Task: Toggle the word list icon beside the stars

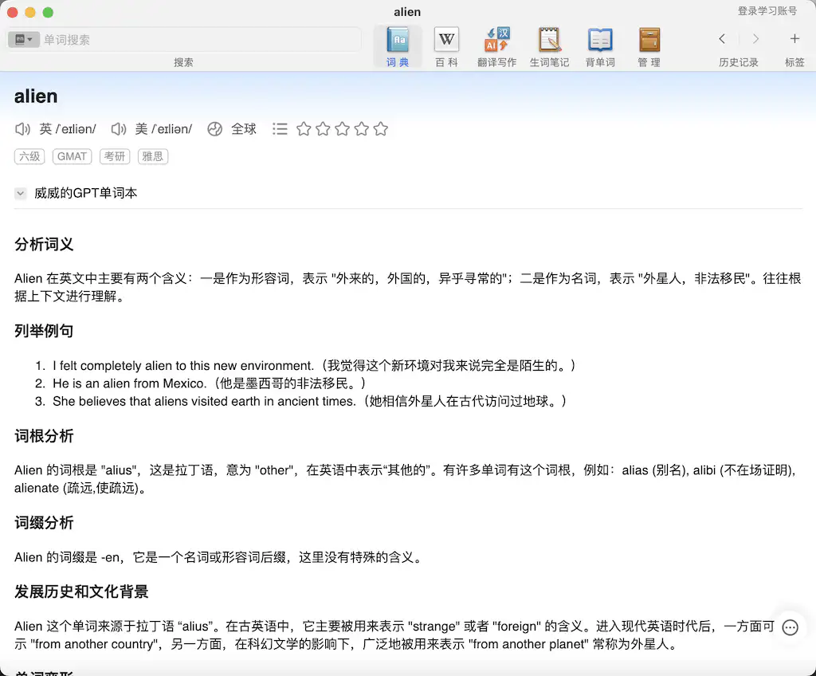Action: point(280,128)
